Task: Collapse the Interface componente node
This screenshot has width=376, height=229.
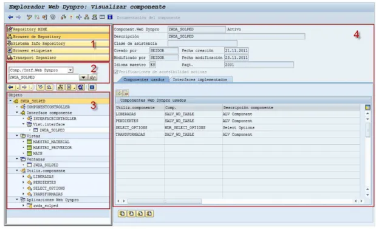Action: click(x=17, y=113)
